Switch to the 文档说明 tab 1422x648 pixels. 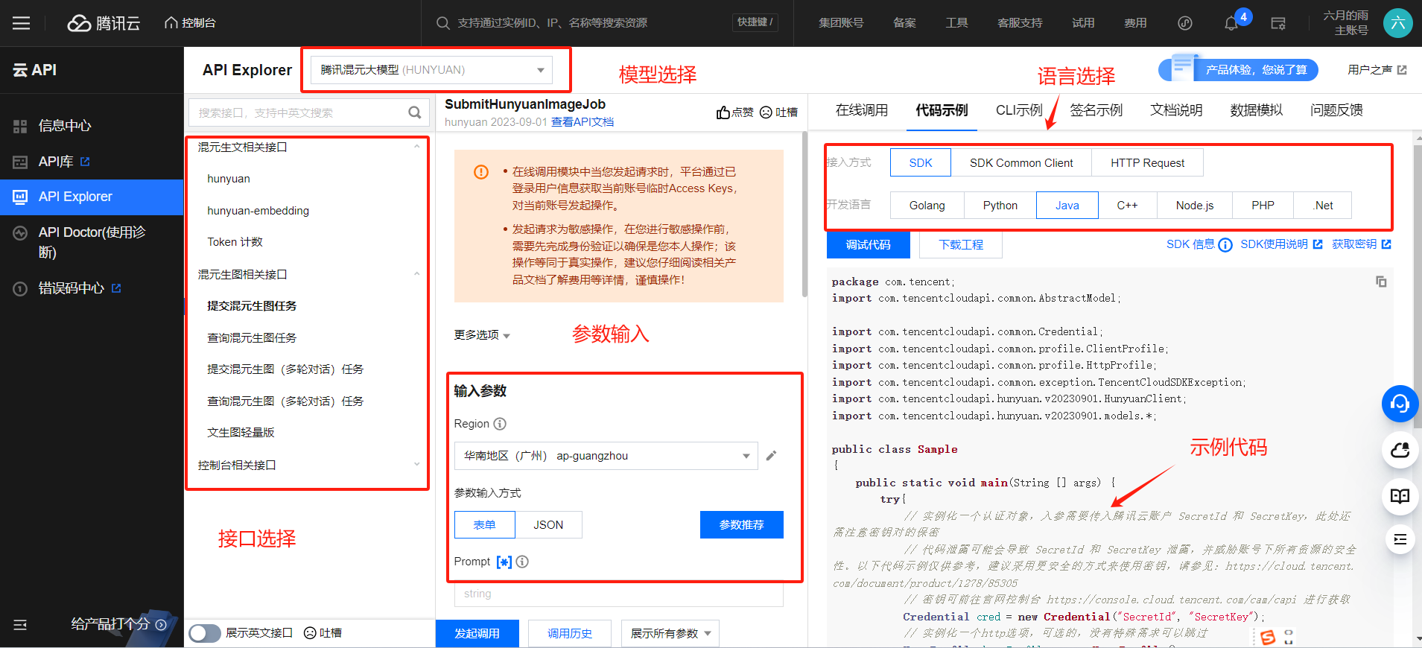coord(1176,110)
